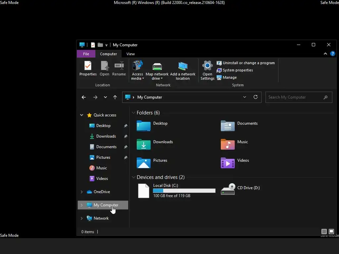The width and height of the screenshot is (339, 254).
Task: Click '0 items' status bar text
Action: click(87, 232)
